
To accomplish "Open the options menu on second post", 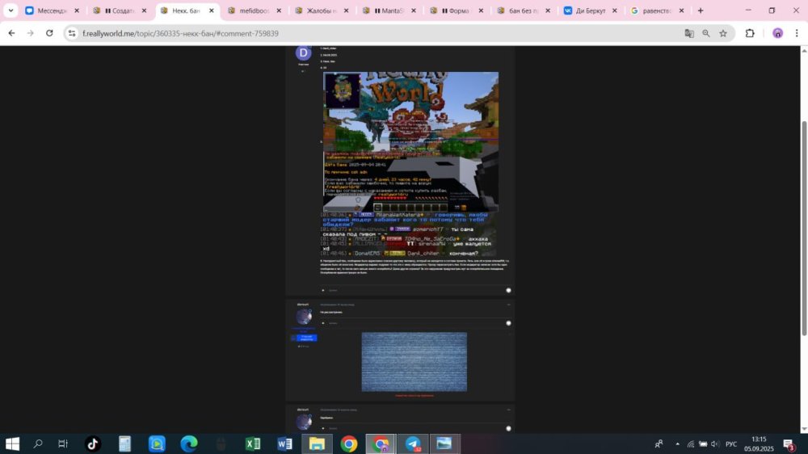I will coord(508,305).
